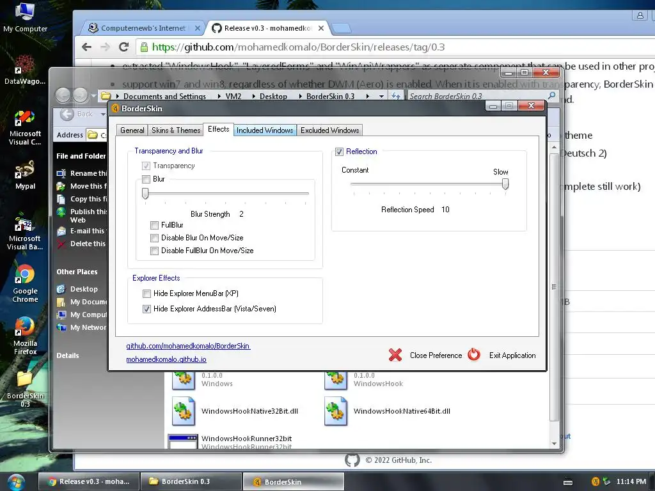Click the Reflection Speed slider track
The image size is (655, 491).
[x=429, y=183]
